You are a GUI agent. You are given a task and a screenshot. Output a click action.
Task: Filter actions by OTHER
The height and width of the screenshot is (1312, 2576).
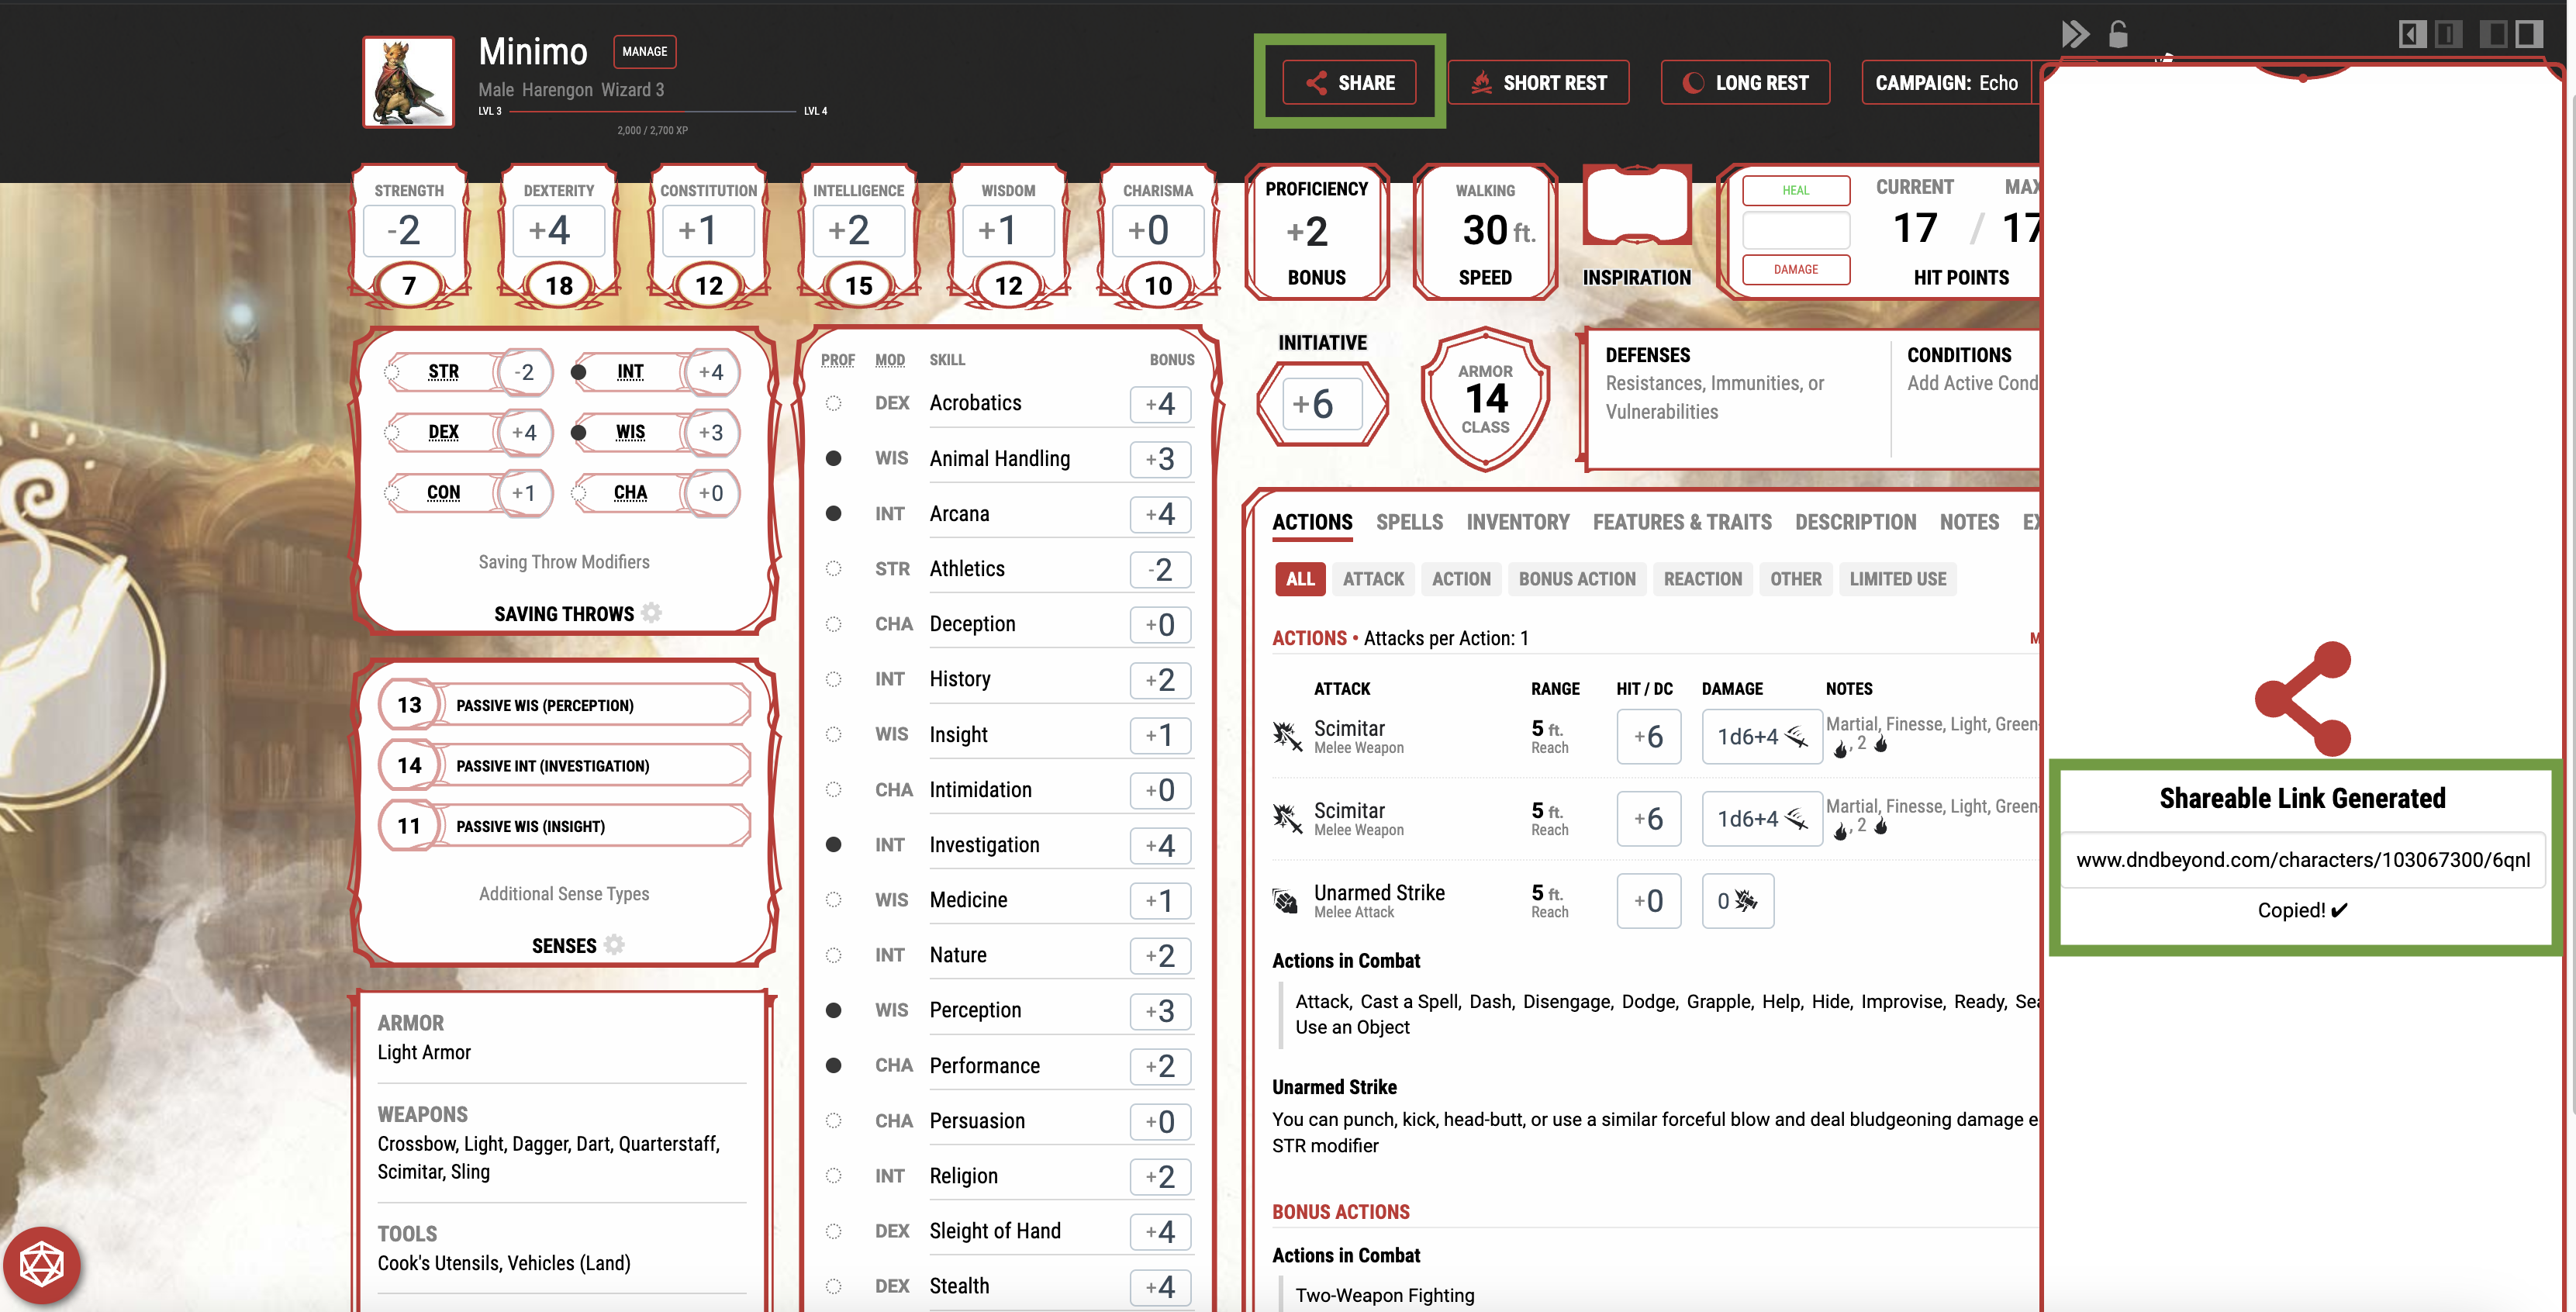click(x=1795, y=579)
